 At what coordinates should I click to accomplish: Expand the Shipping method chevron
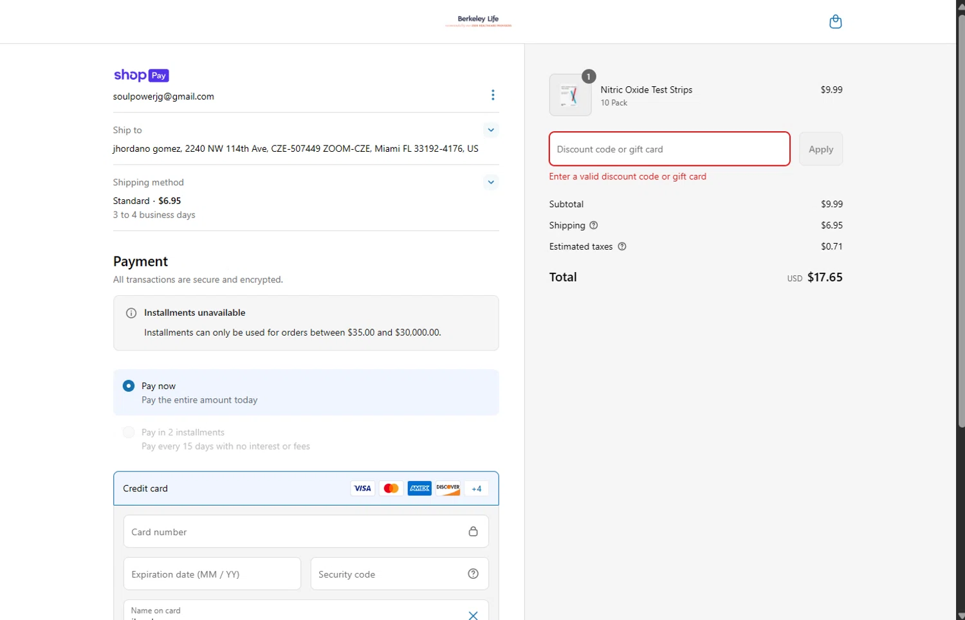[491, 182]
